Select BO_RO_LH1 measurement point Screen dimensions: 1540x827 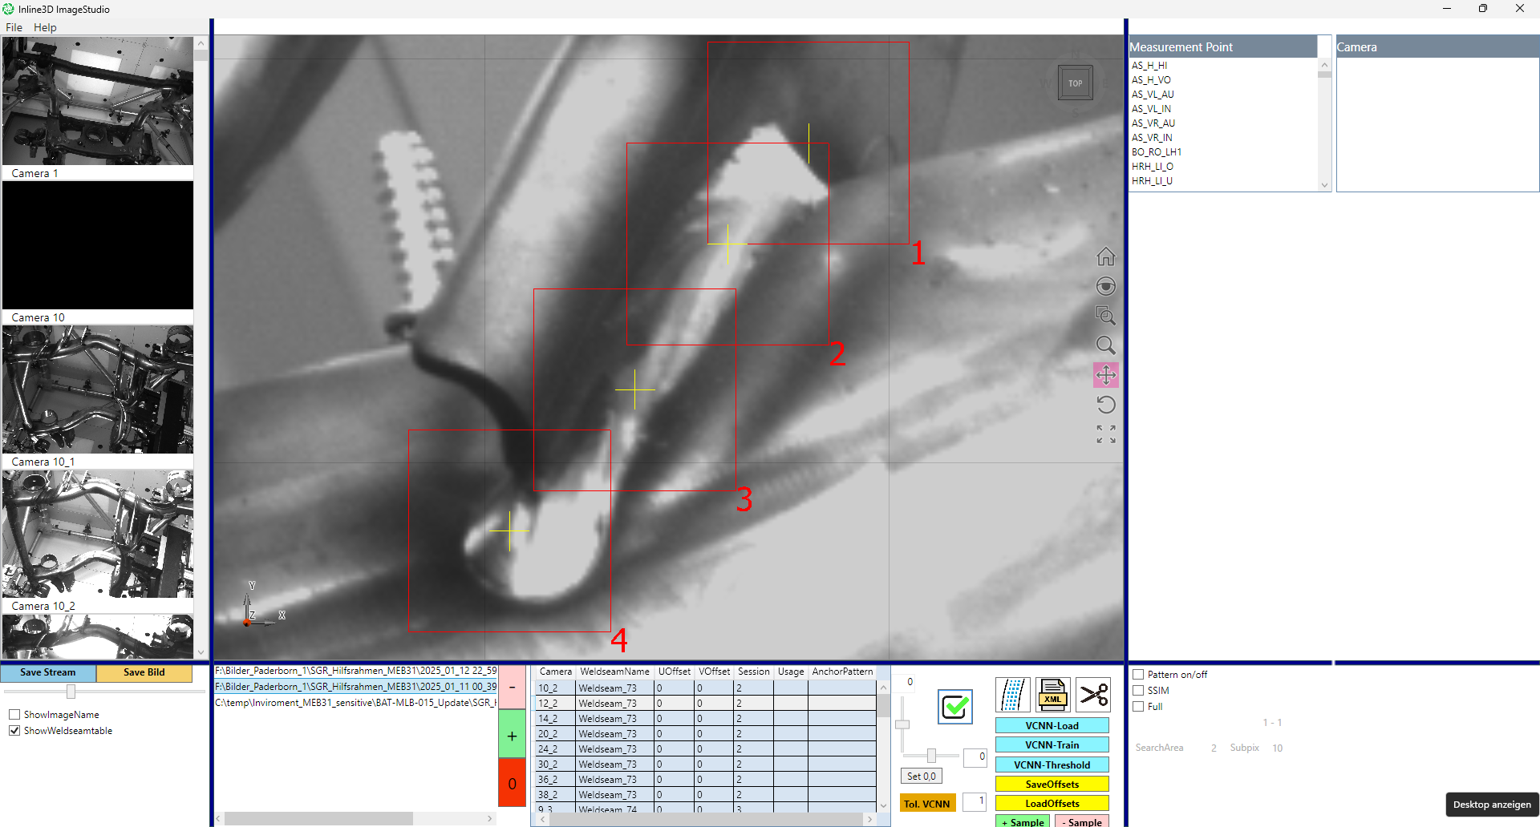tap(1157, 152)
